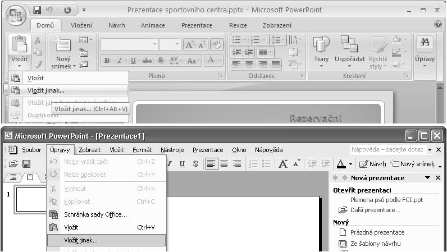Open the Tvary shapes gallery
The height and width of the screenshot is (252, 447).
[x=321, y=52]
